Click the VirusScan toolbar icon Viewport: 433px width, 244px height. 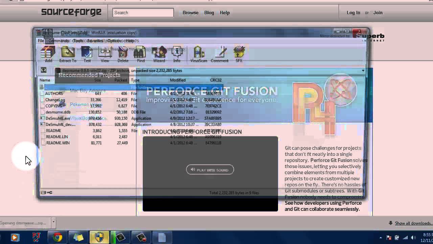tap(199, 54)
